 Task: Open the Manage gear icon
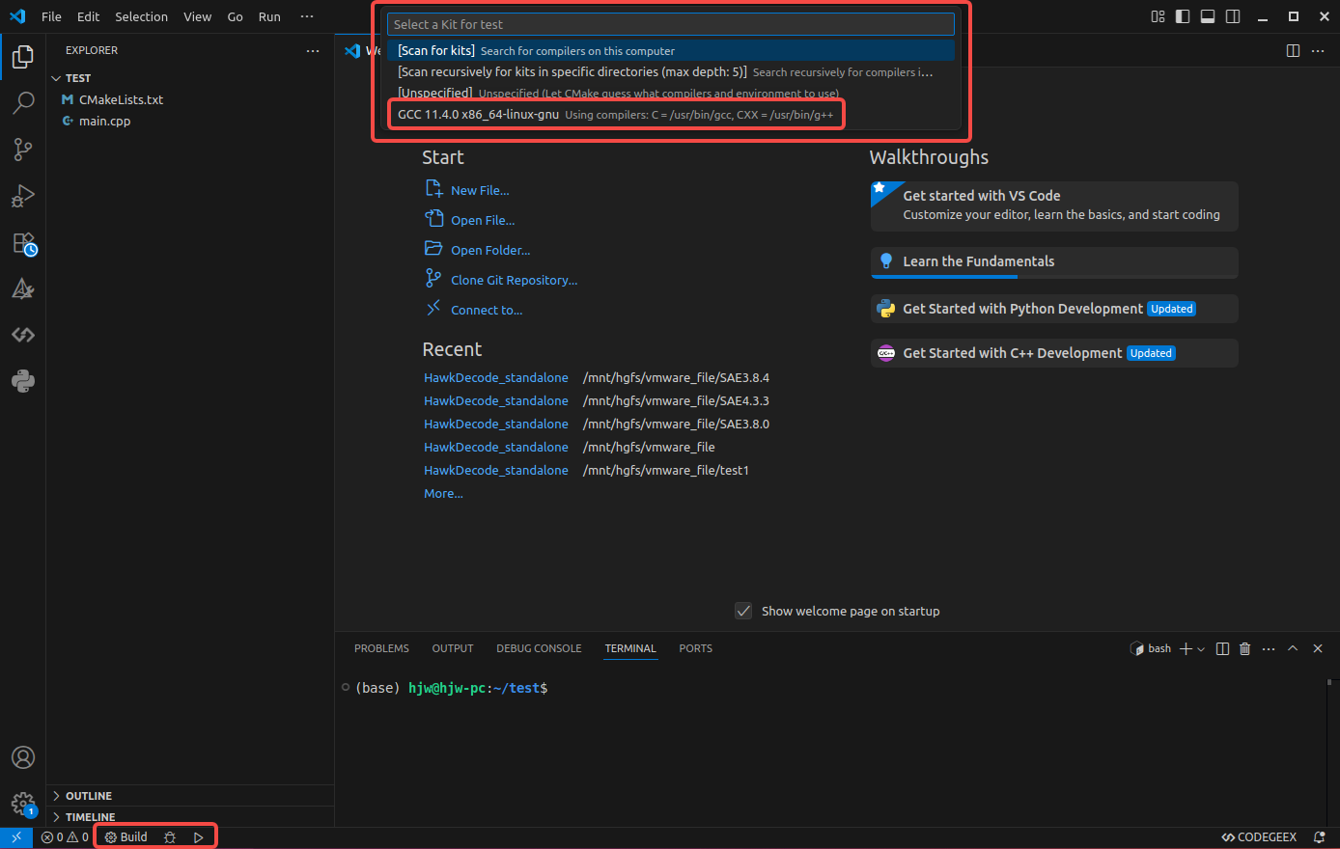(x=23, y=804)
